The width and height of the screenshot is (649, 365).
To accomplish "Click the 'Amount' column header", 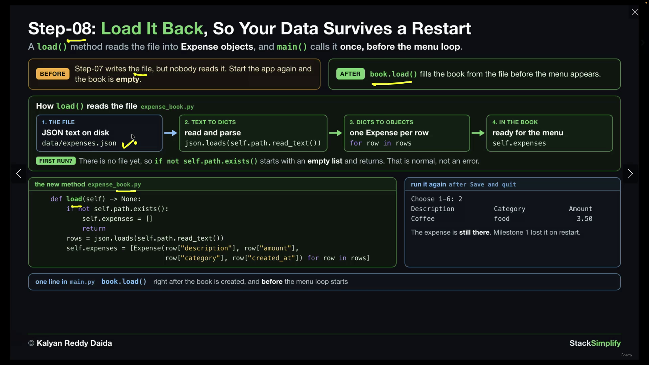I will click(580, 209).
